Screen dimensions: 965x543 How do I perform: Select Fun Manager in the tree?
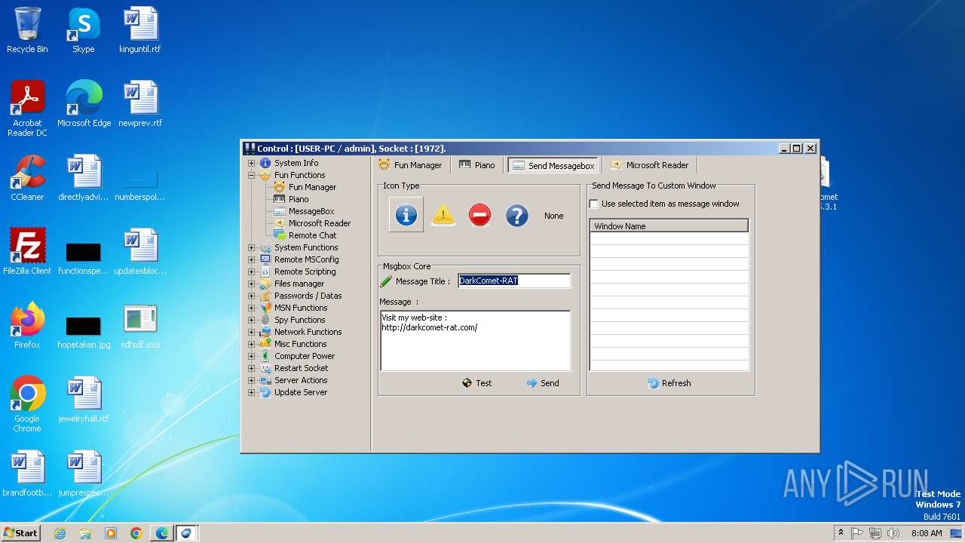[312, 187]
